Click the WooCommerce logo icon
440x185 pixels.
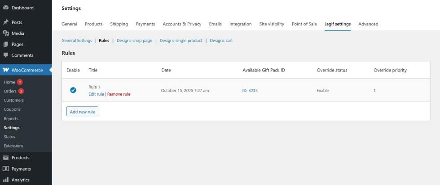(x=6, y=70)
